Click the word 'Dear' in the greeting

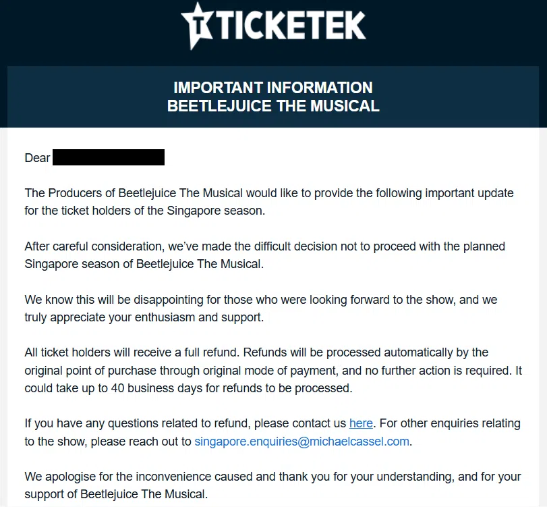pyautogui.click(x=37, y=158)
